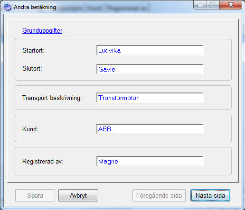Click the Spara button
The width and height of the screenshot is (245, 210).
(x=35, y=195)
